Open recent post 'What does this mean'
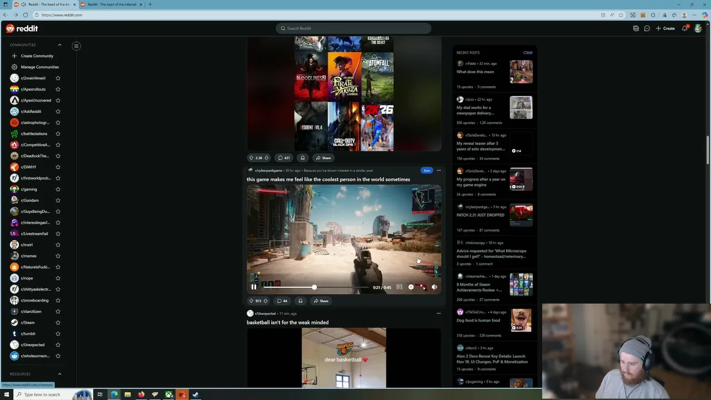711x400 pixels. tap(475, 72)
